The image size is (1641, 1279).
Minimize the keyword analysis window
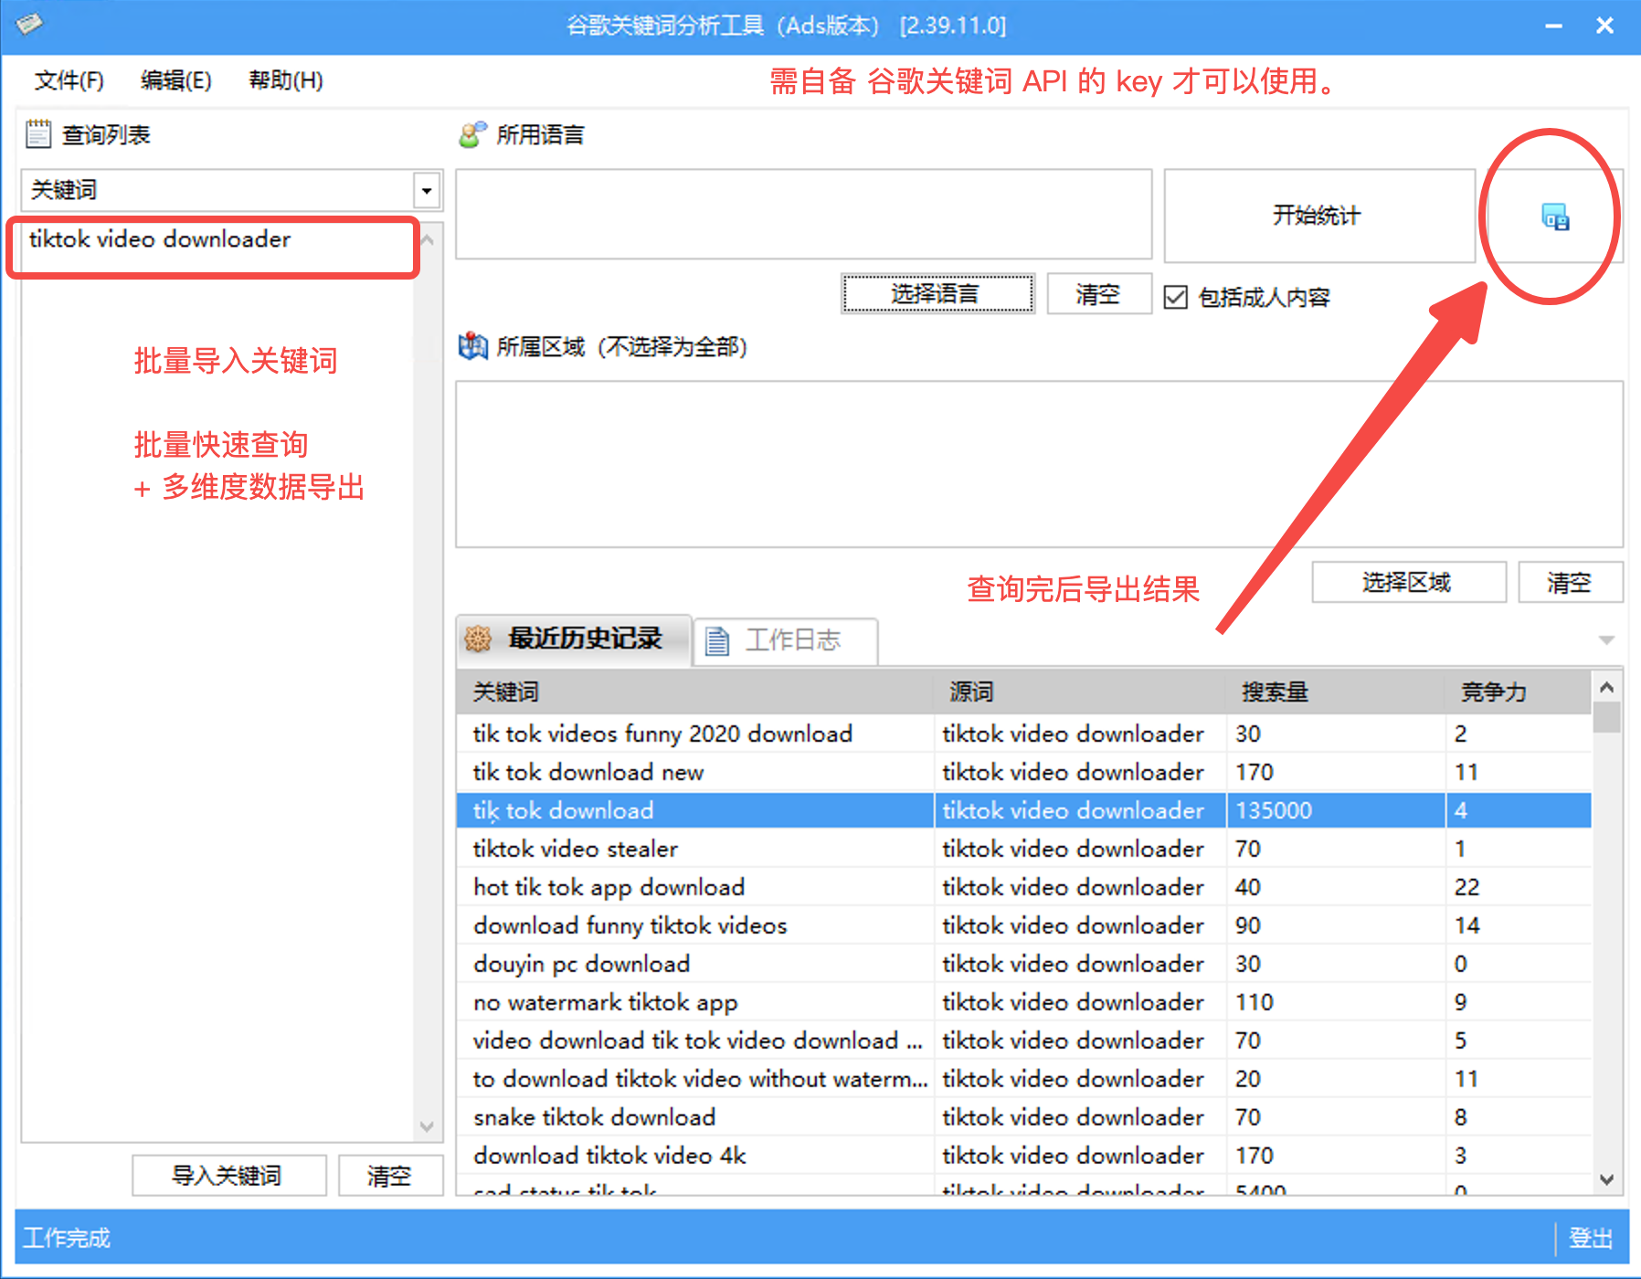click(x=1553, y=26)
